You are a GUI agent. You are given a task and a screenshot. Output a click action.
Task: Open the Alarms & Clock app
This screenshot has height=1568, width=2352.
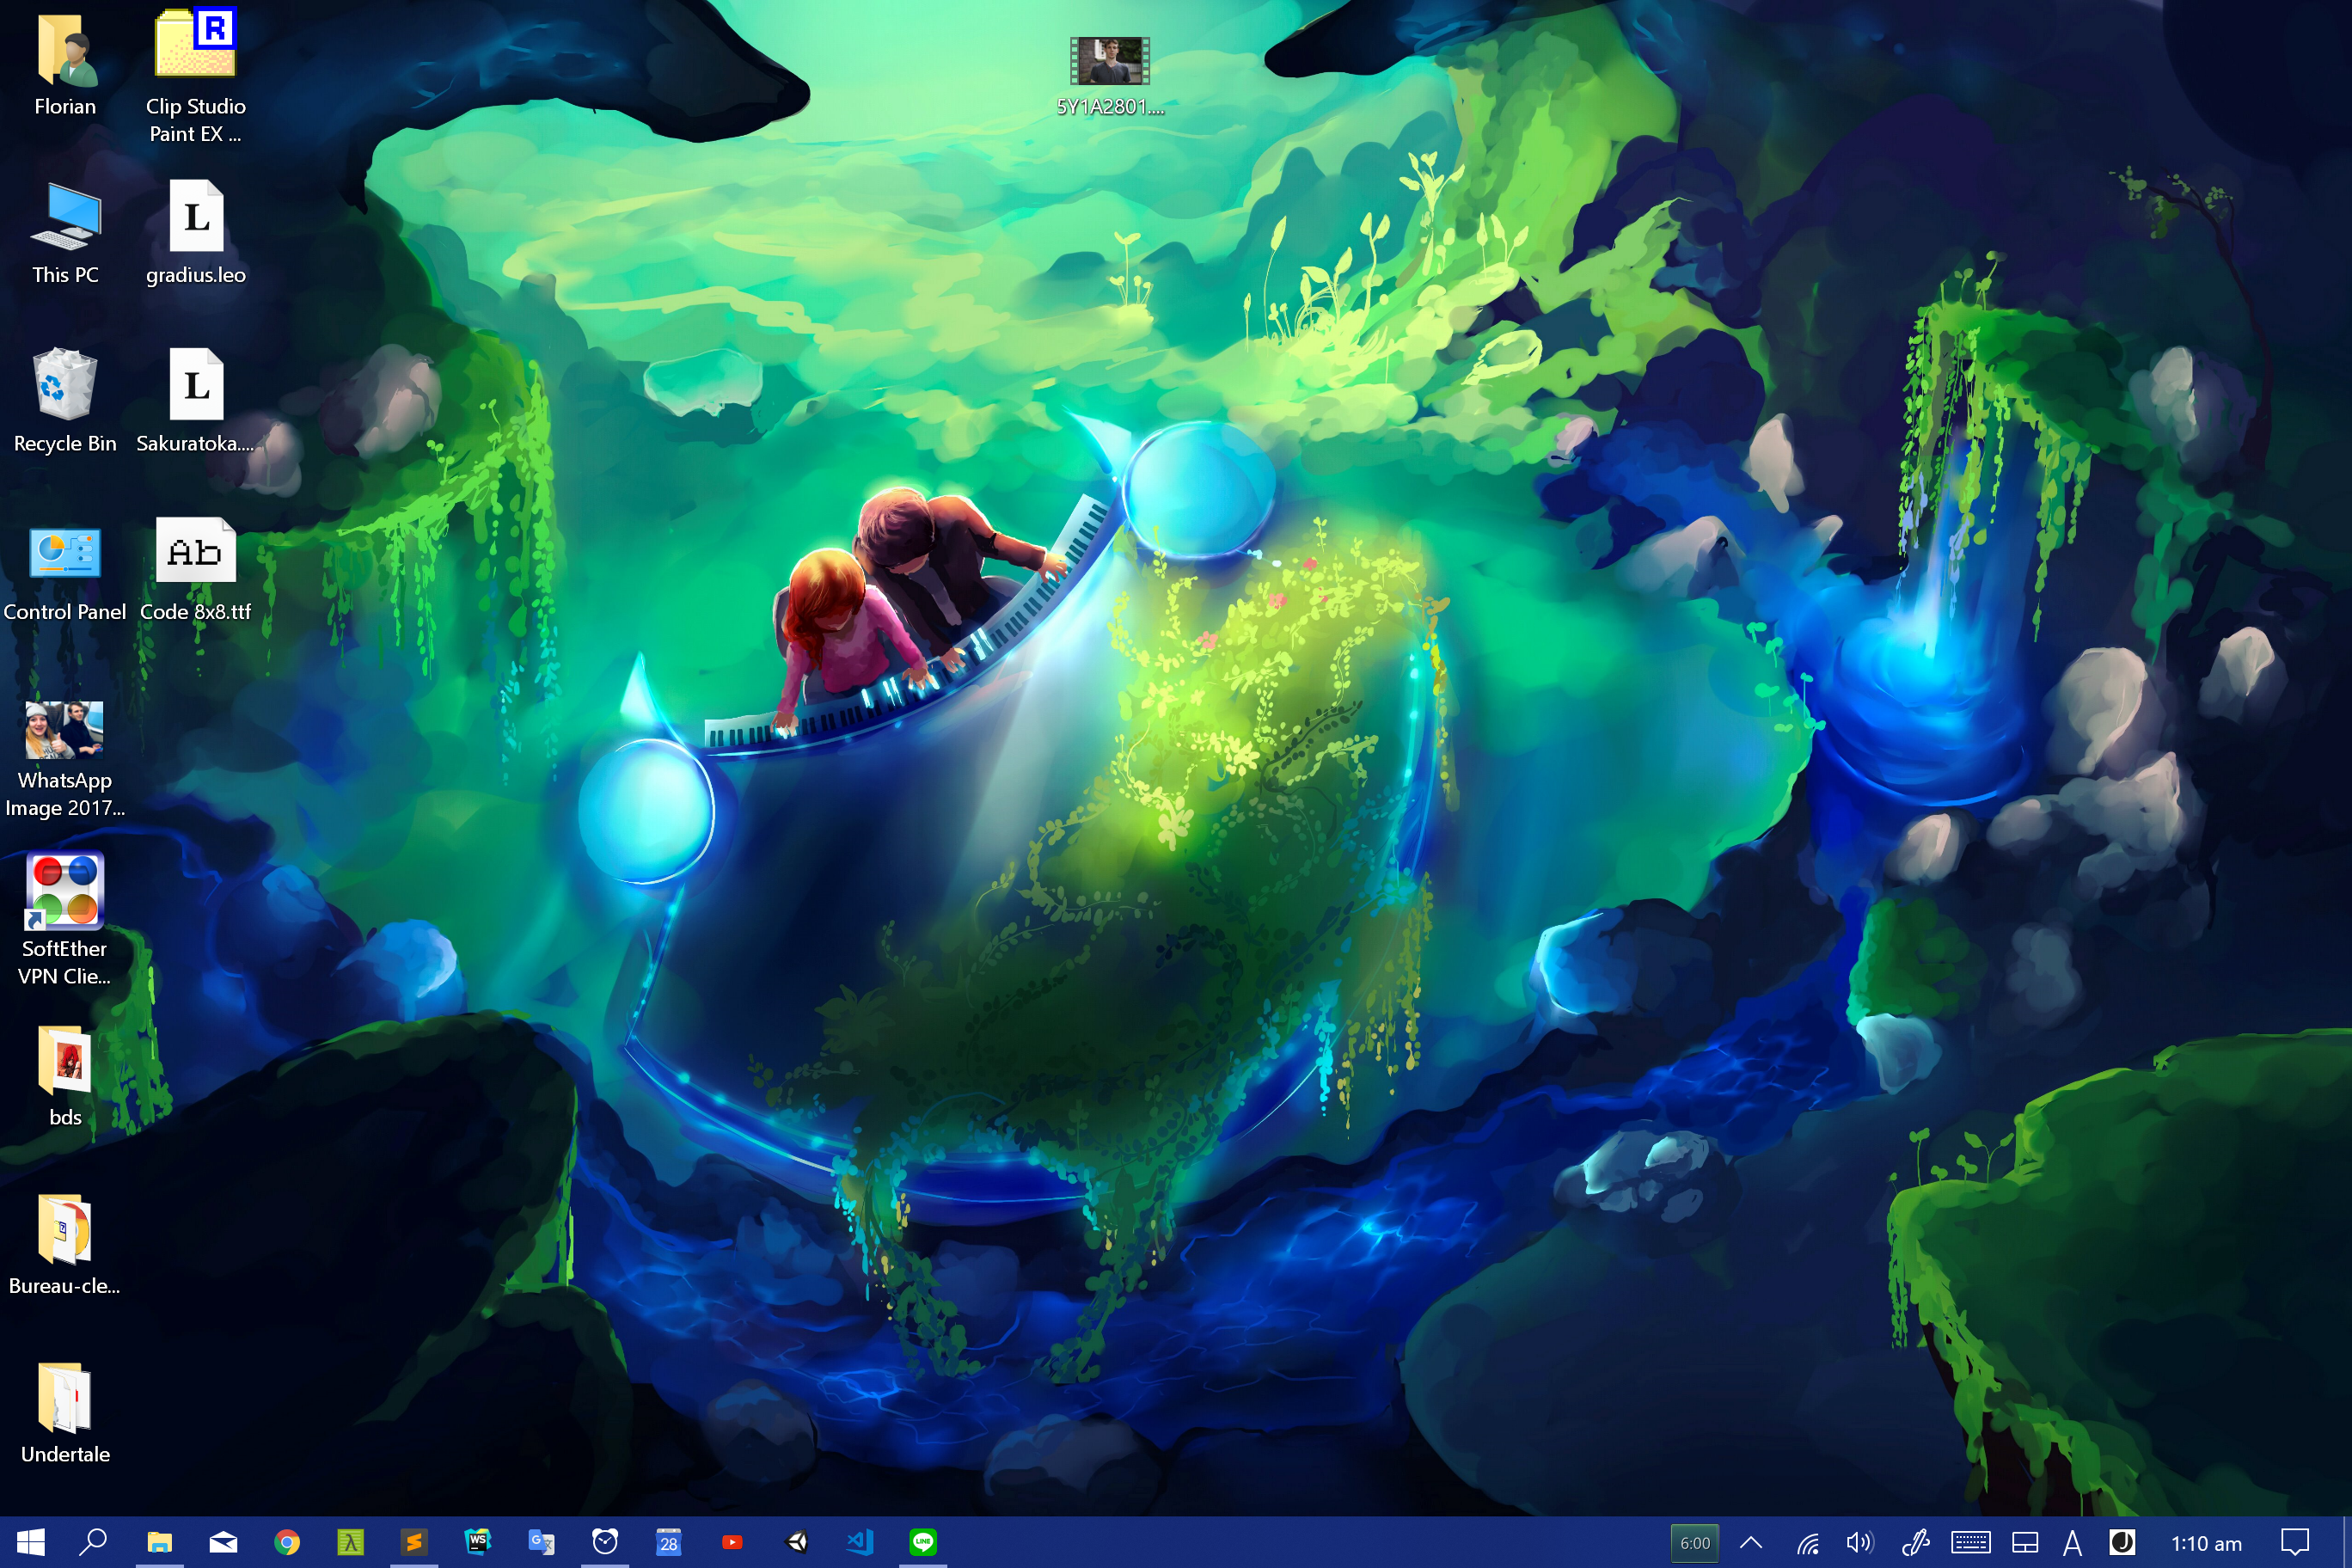[x=605, y=1542]
